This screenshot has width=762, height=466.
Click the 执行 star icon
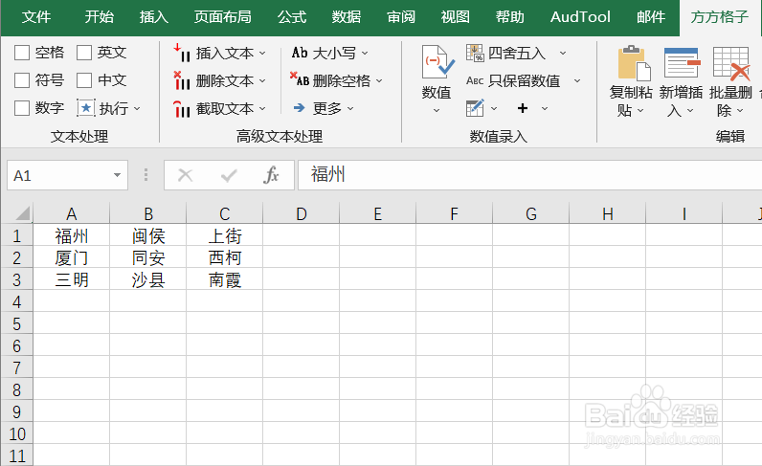(x=86, y=108)
